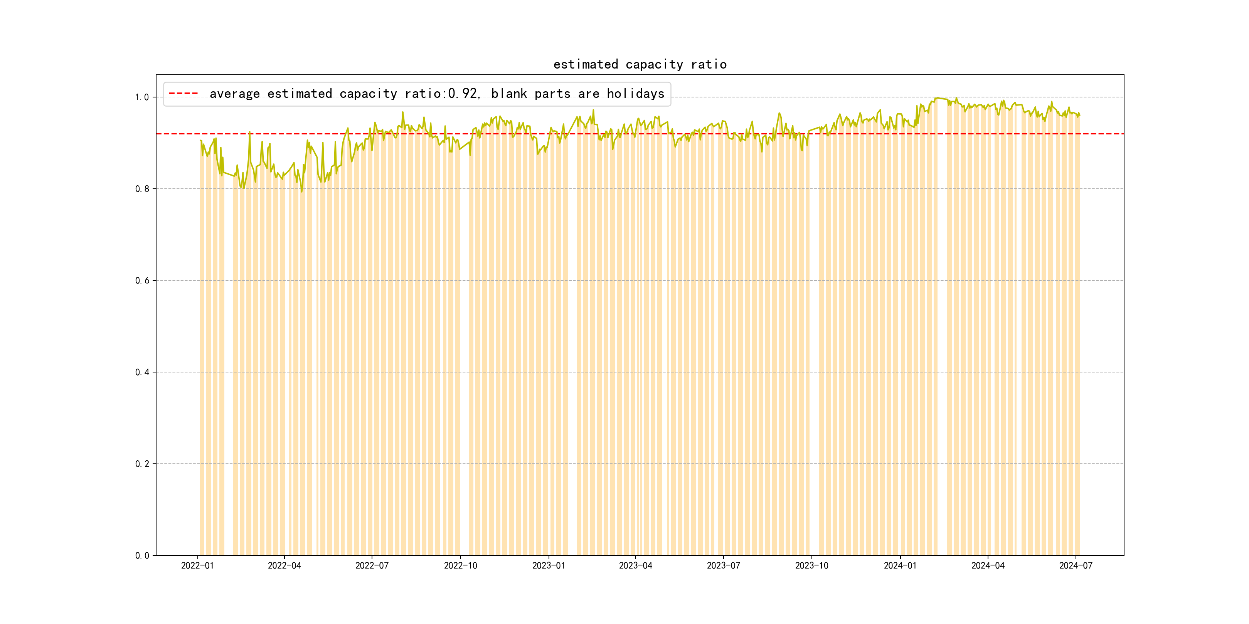The height and width of the screenshot is (624, 1249).
Task: Click the 2023-07 x-axis tick label
Action: 724,566
